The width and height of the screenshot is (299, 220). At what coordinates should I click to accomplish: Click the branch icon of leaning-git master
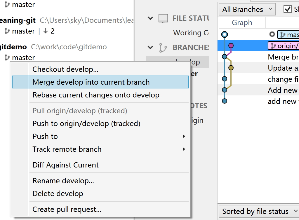click(7, 31)
